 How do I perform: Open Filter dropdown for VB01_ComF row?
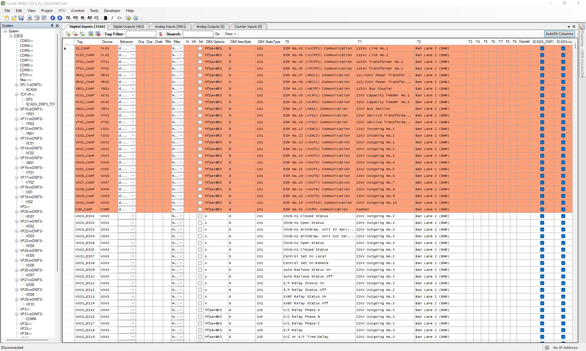(181, 109)
